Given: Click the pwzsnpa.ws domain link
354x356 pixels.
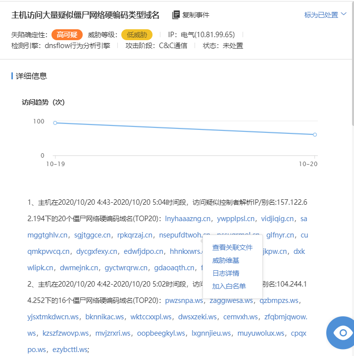Looking at the screenshot, I should (x=184, y=300).
